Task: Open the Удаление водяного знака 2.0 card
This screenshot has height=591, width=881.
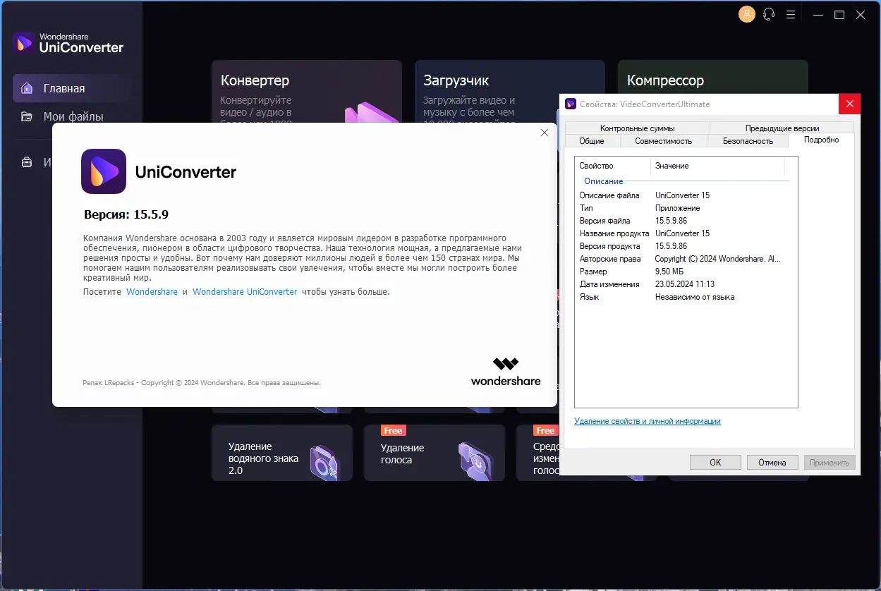Action: tap(282, 453)
